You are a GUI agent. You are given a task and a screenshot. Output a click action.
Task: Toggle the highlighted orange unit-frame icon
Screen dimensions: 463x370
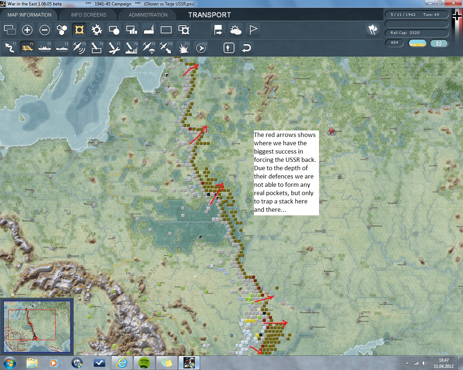[79, 30]
